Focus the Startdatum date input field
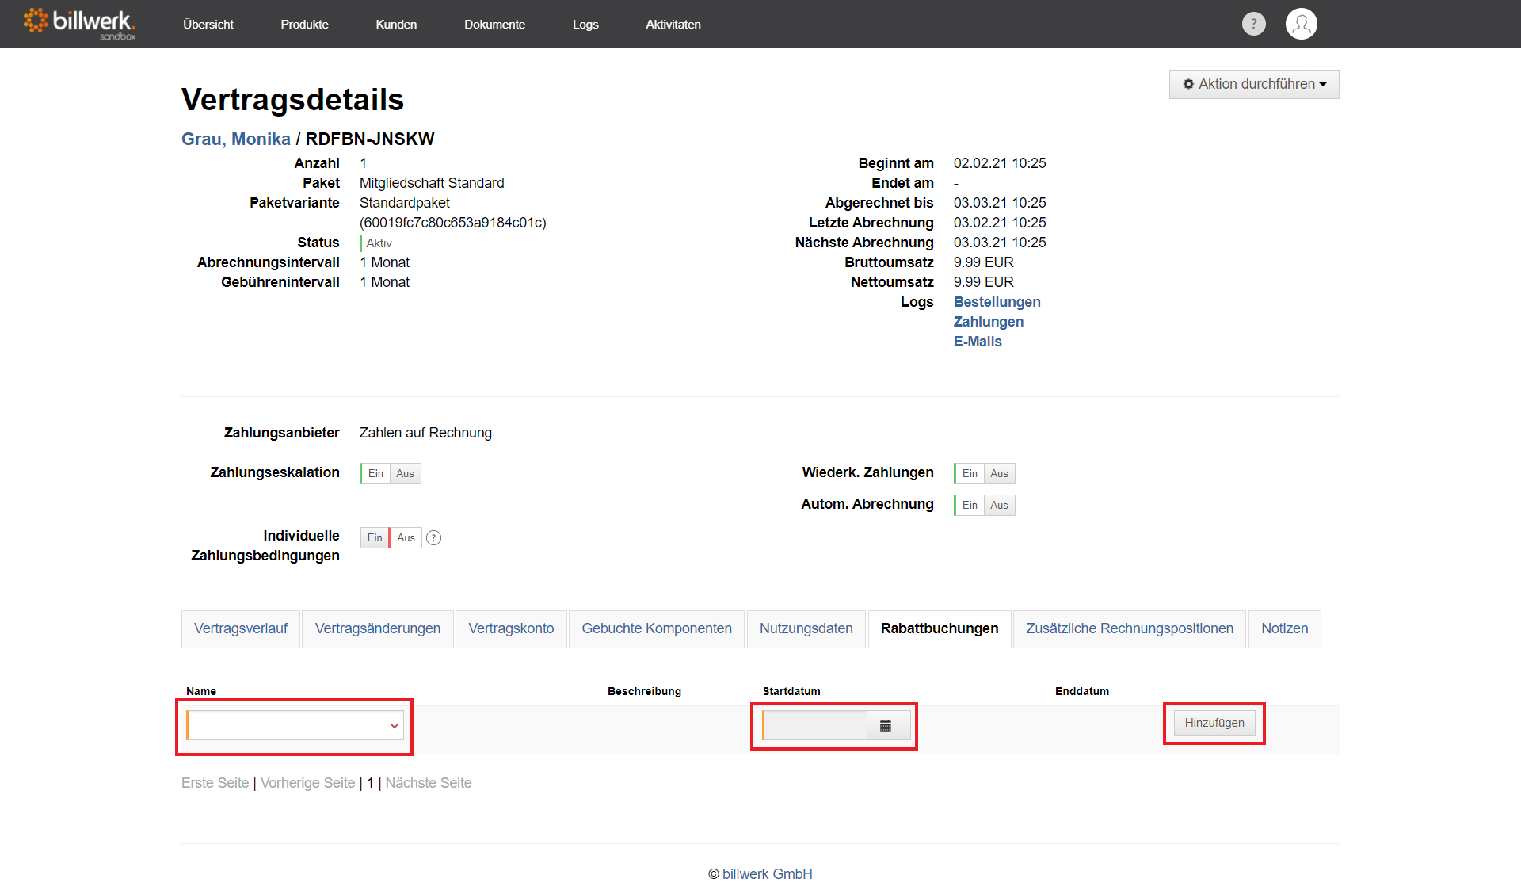 [x=815, y=725]
